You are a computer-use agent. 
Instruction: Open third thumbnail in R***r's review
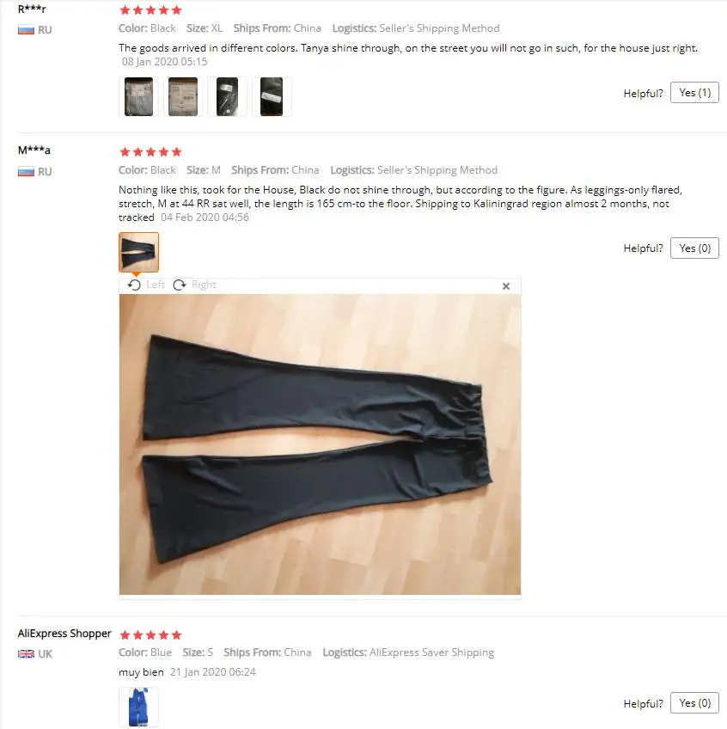coord(228,96)
